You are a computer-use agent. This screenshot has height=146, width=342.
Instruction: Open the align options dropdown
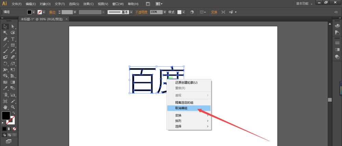pyautogui.click(x=203, y=12)
